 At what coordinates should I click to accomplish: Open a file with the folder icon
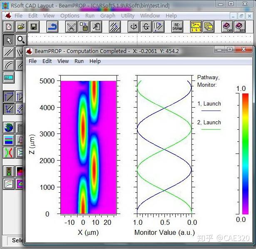(21, 27)
